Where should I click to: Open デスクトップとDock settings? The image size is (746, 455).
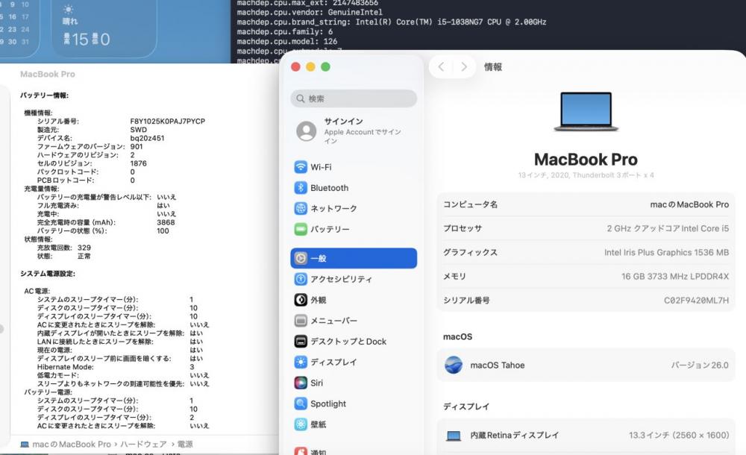(348, 342)
